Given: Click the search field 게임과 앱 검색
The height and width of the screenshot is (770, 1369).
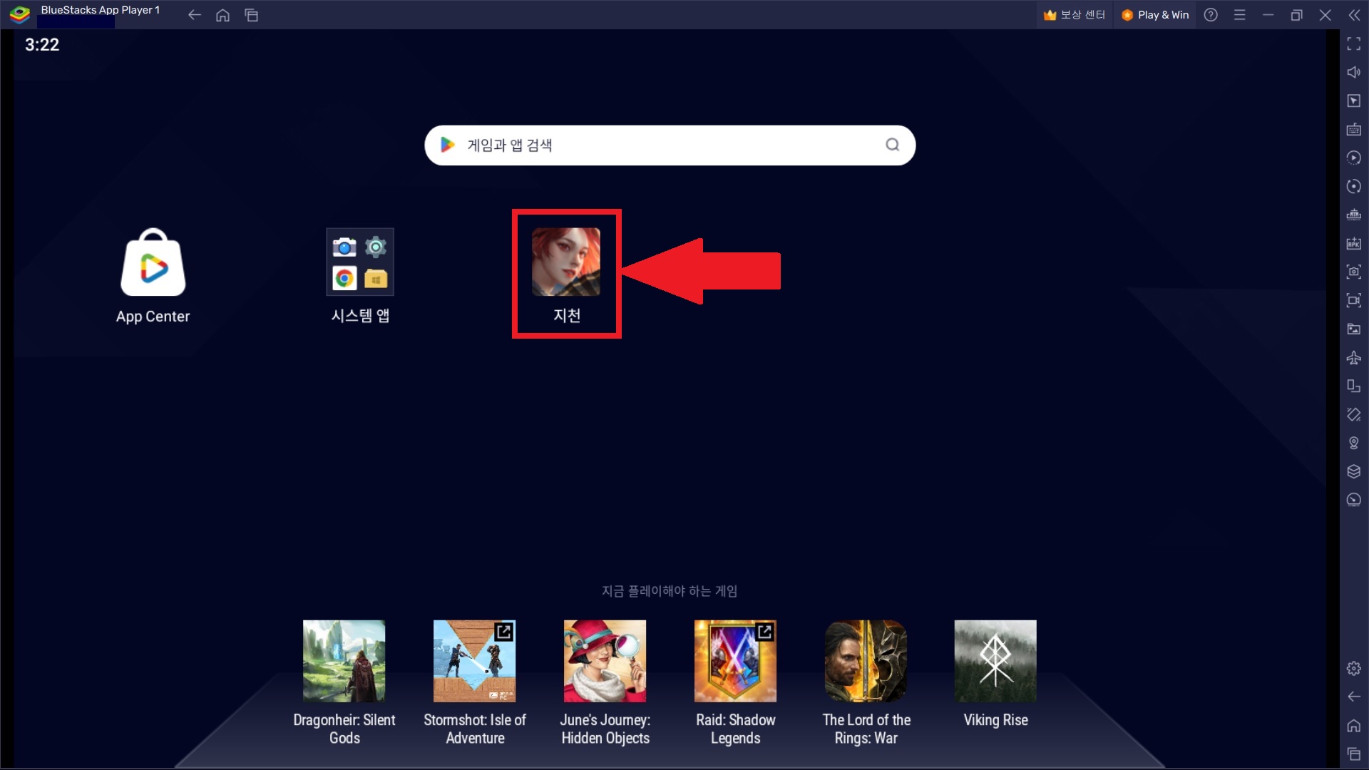Looking at the screenshot, I should [x=670, y=145].
